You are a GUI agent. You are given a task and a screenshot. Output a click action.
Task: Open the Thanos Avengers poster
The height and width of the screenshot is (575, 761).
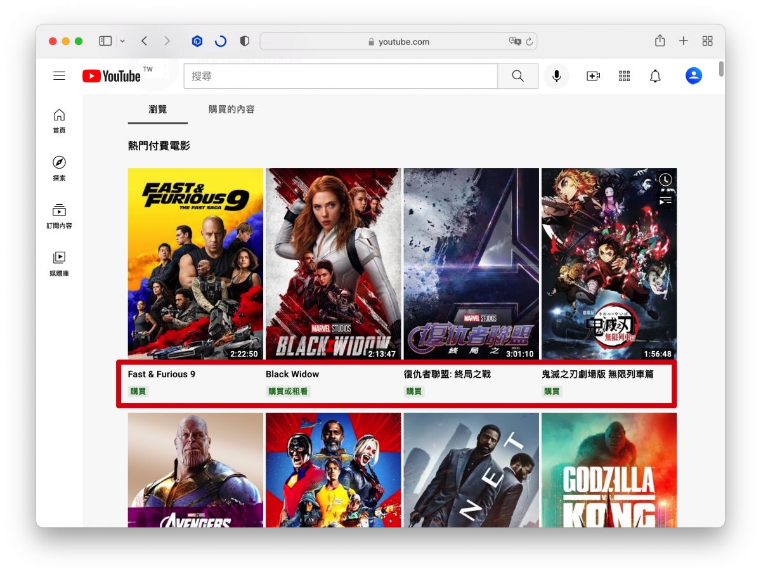(195, 470)
